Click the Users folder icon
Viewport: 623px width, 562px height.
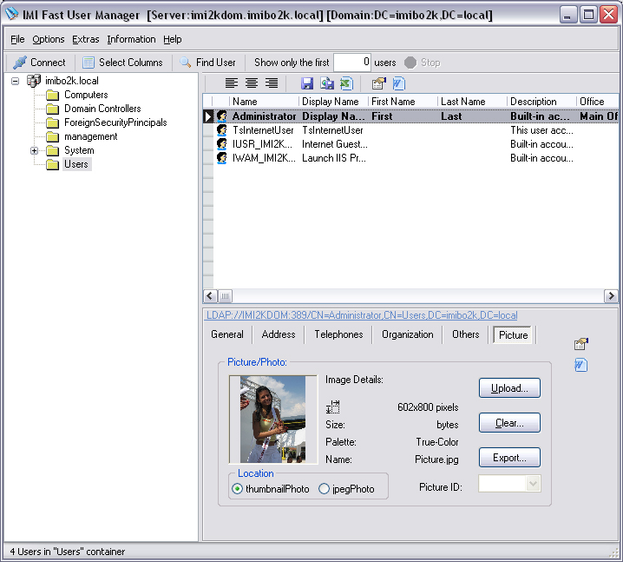[x=52, y=165]
